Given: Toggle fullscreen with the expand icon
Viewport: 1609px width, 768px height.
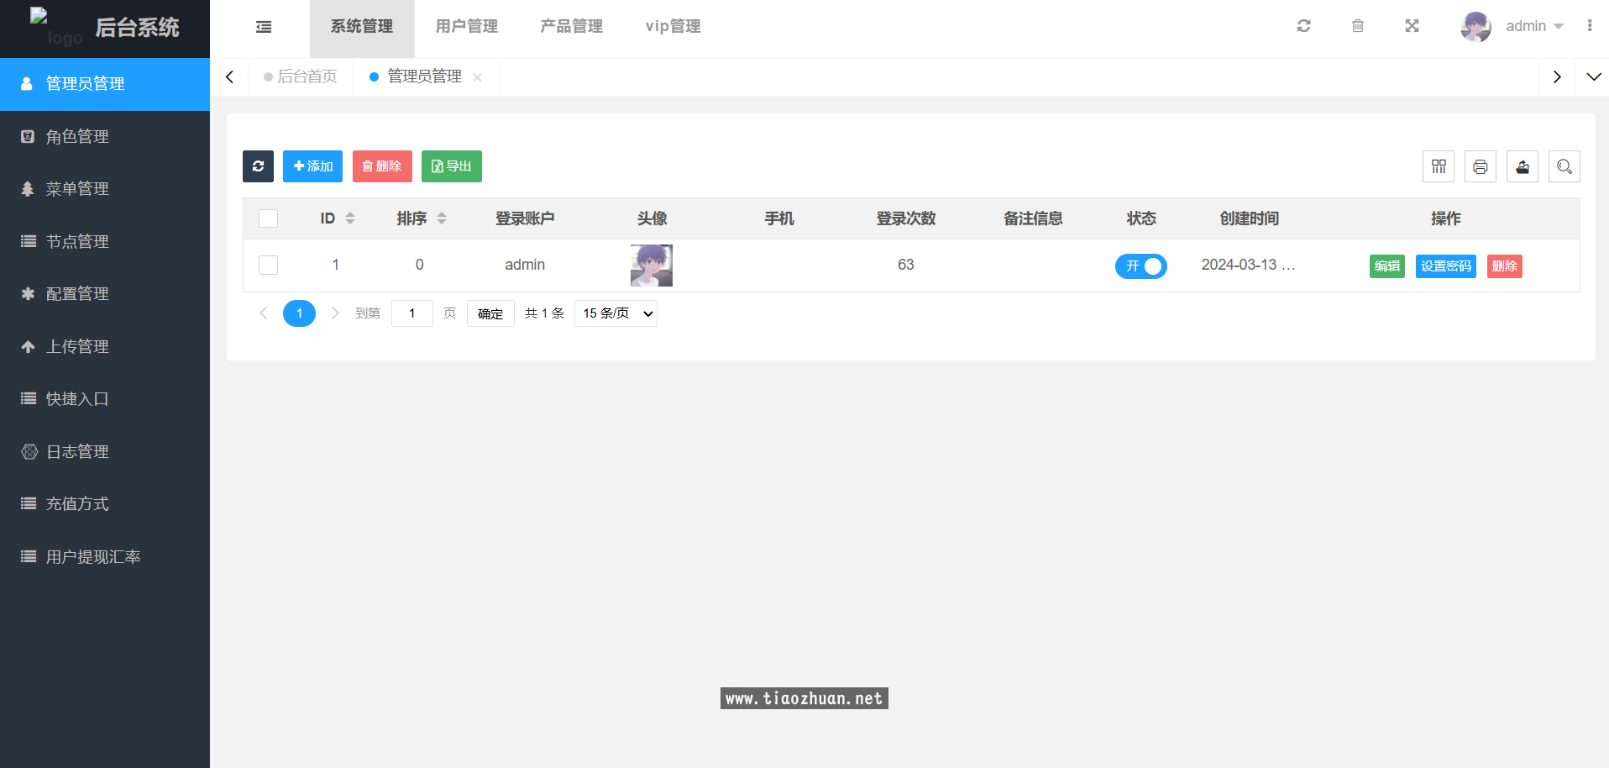Looking at the screenshot, I should click(1412, 26).
